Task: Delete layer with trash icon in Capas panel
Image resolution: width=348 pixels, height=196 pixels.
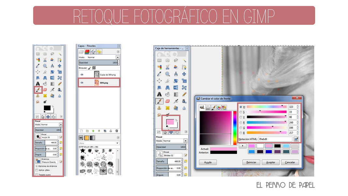Action: [116, 131]
